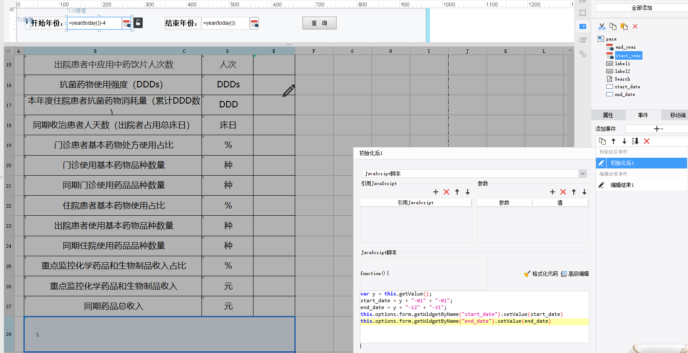Select end_date in widget tree

[625, 94]
